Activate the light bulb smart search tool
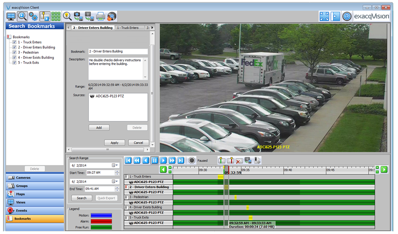398x234 pixels. click(x=67, y=16)
